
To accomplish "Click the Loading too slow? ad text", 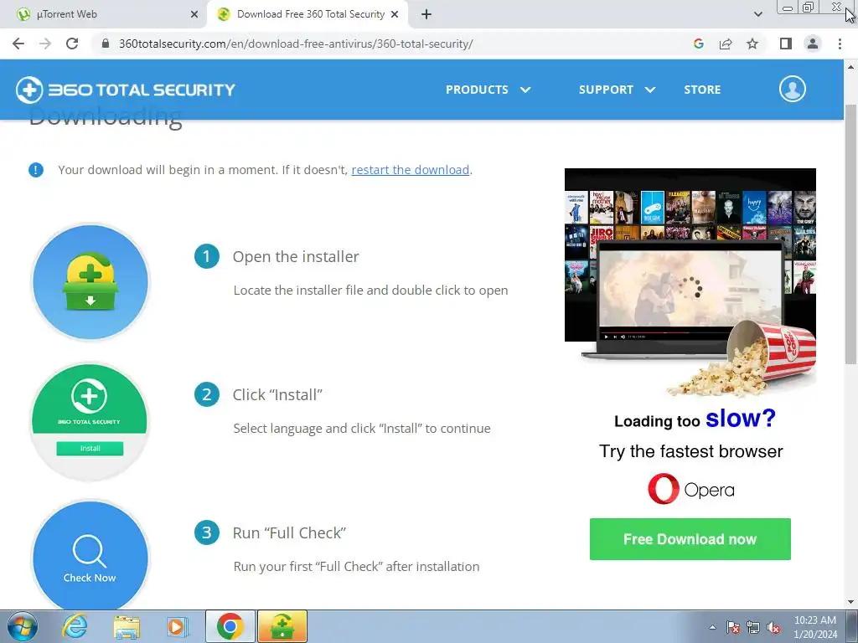I will coord(695,419).
